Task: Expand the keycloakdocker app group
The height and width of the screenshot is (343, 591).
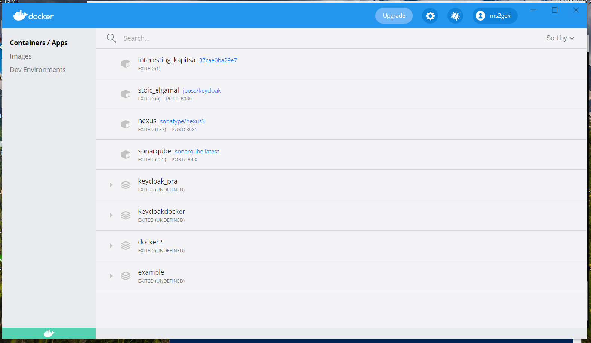Action: click(x=111, y=215)
